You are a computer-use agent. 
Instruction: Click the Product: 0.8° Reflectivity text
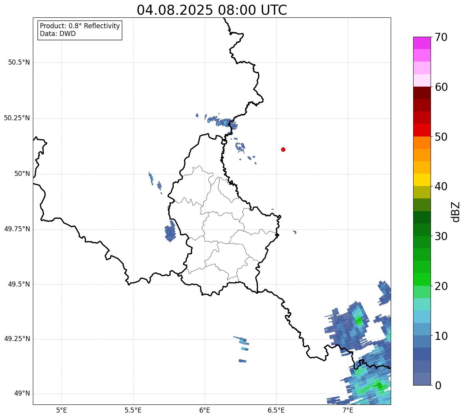pos(80,26)
